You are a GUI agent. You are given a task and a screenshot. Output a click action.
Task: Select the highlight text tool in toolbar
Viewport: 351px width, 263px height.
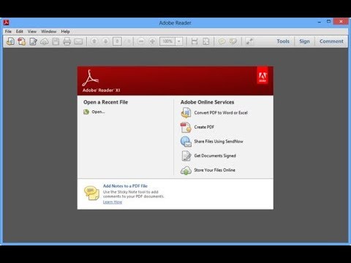(x=233, y=42)
